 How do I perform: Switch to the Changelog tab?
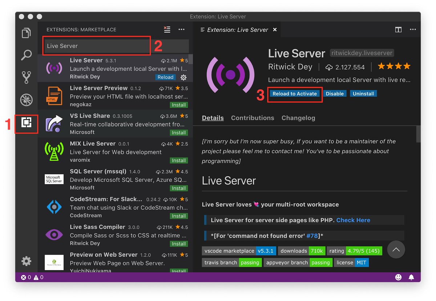298,118
